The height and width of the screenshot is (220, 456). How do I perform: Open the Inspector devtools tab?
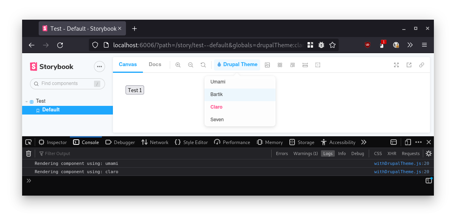tap(53, 142)
